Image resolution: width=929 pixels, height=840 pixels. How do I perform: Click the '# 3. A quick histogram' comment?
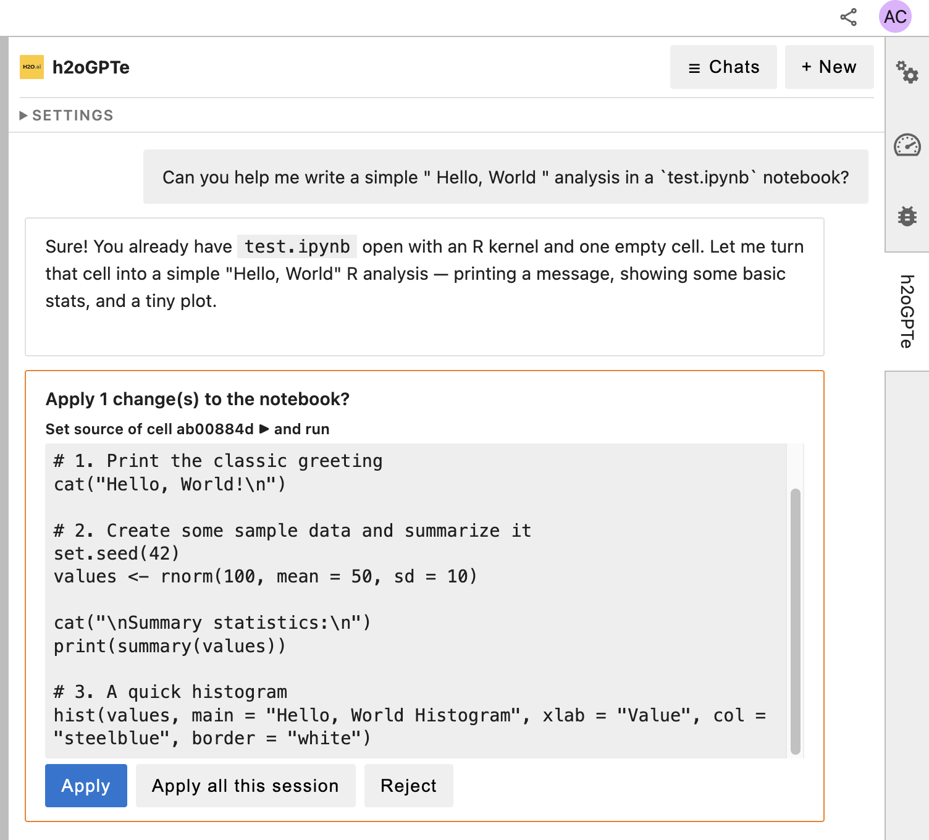[170, 692]
